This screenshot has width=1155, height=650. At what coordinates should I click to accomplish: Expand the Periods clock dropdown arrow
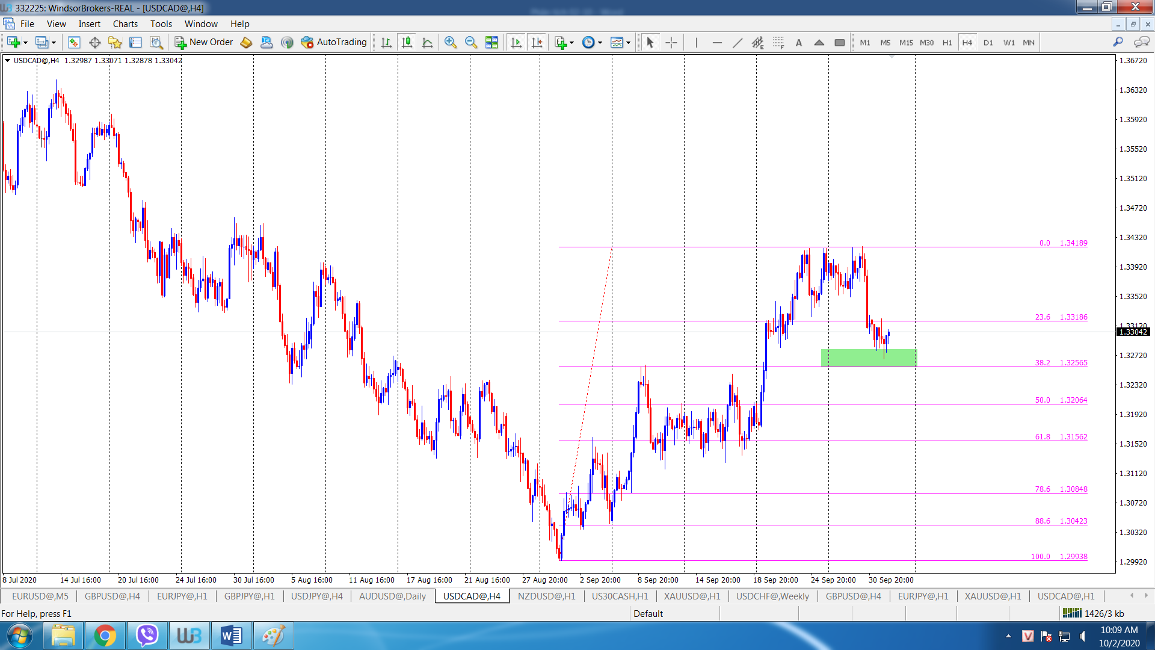point(600,42)
